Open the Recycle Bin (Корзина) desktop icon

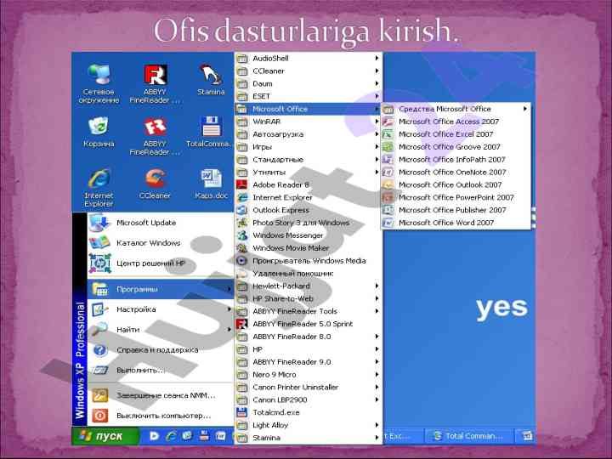point(99,129)
